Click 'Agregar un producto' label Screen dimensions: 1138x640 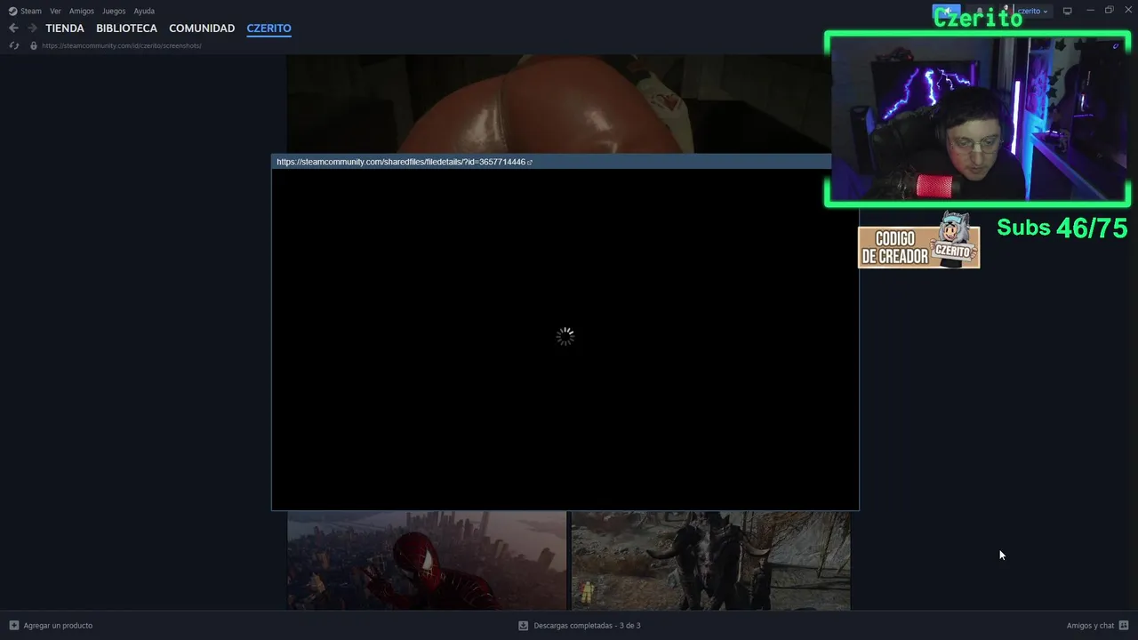[58, 626]
